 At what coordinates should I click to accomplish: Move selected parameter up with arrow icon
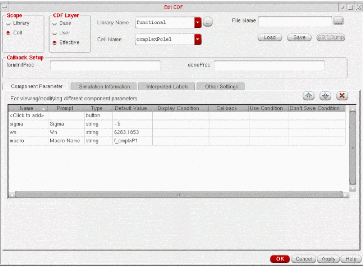coord(308,96)
